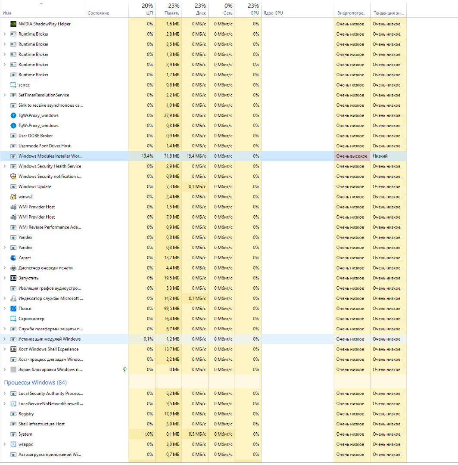Click the Zapret process icon

pyautogui.click(x=13, y=258)
